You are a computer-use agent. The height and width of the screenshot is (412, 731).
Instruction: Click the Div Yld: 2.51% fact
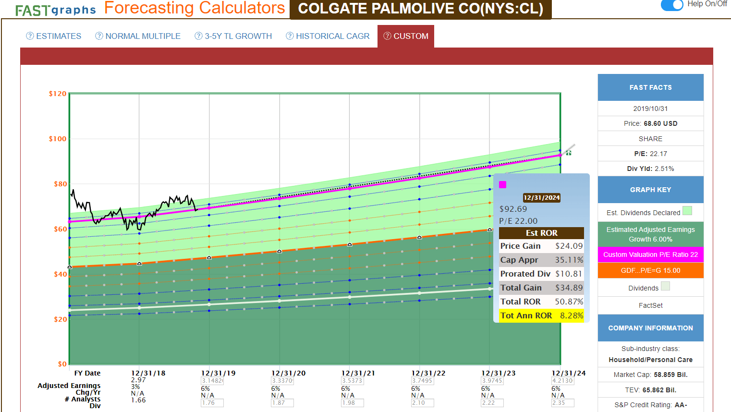651,169
